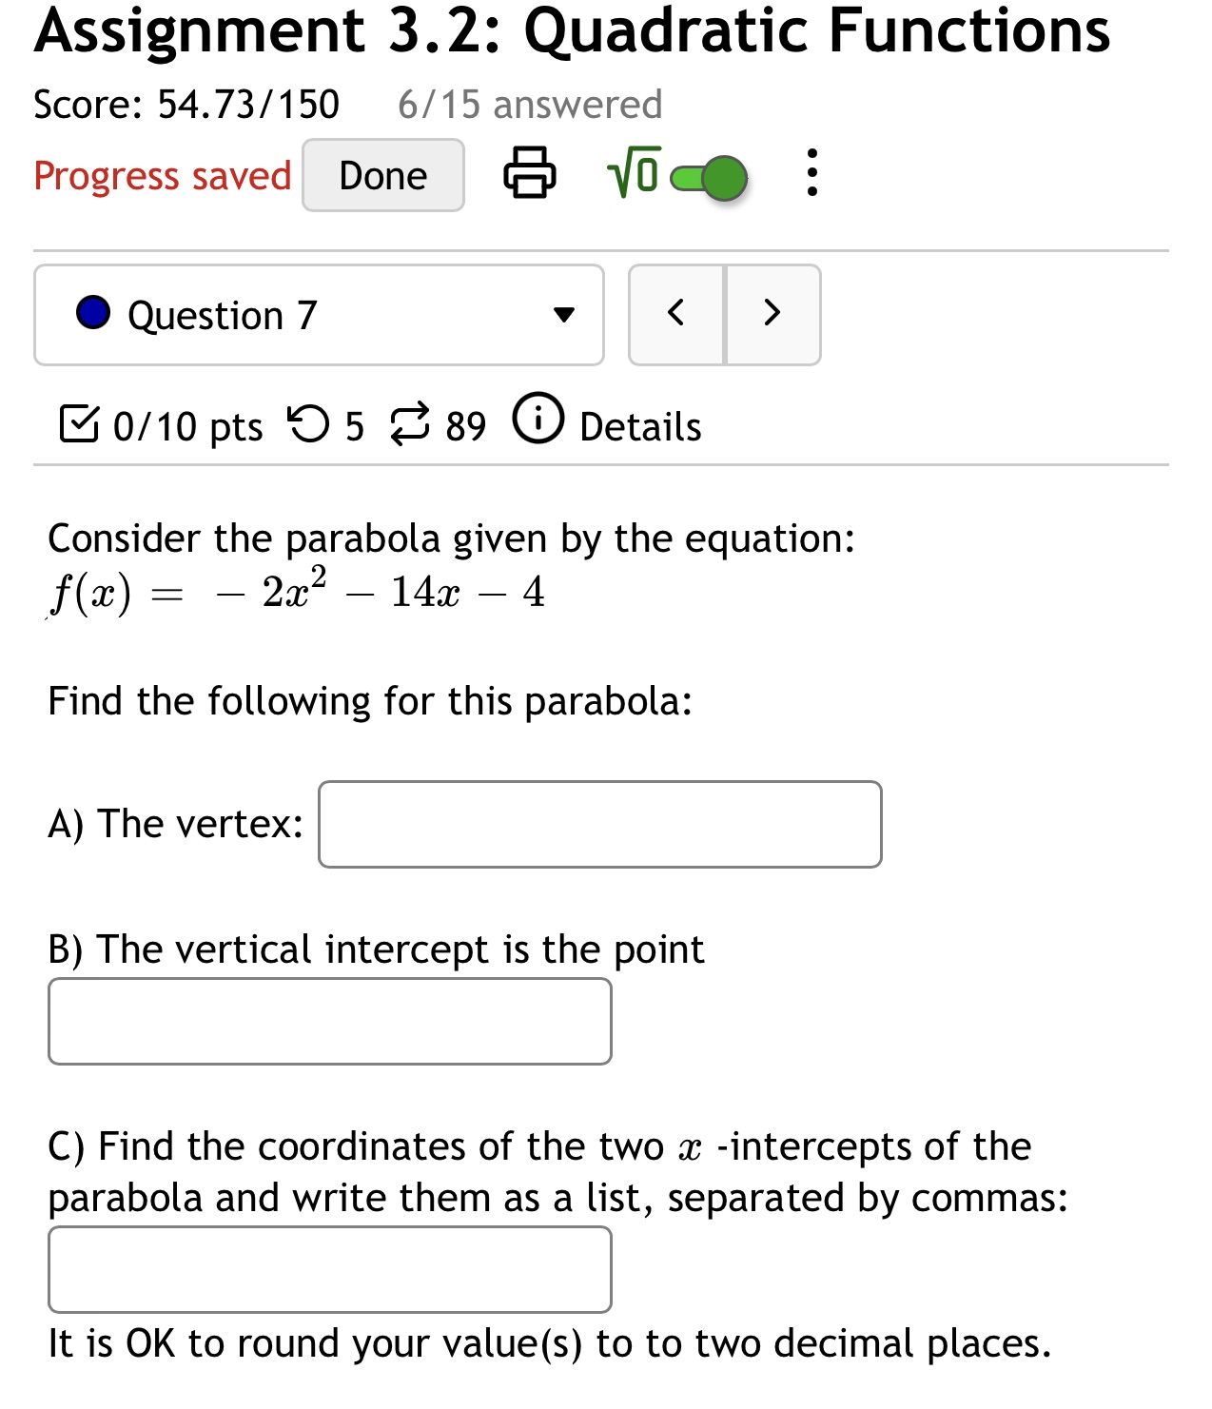Click the regenerate question icon showing 89
1212x1409 pixels.
point(411,425)
